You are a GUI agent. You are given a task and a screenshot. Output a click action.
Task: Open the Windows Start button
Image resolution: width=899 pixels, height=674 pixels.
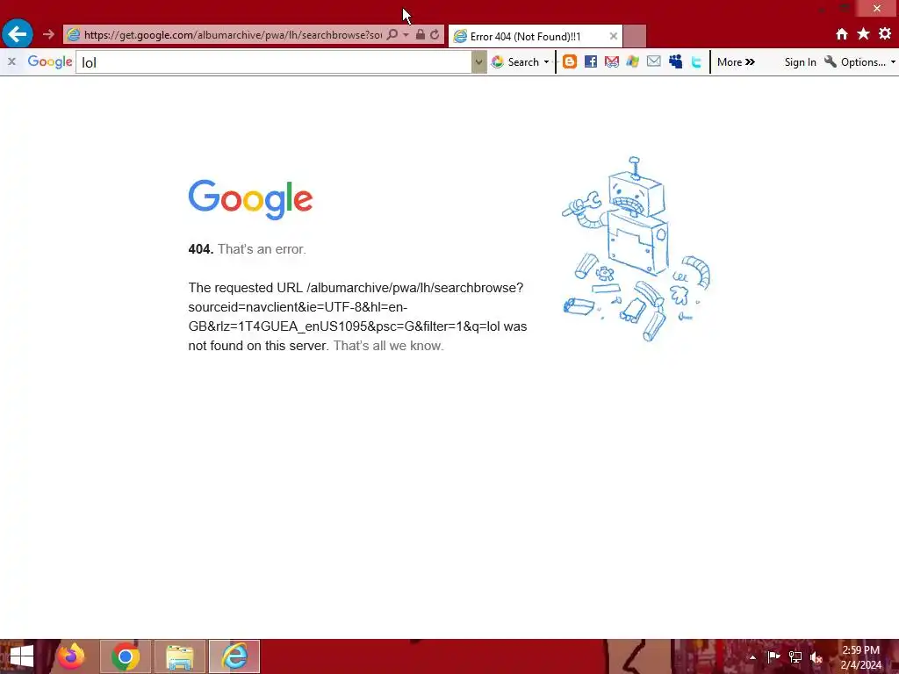click(x=22, y=656)
